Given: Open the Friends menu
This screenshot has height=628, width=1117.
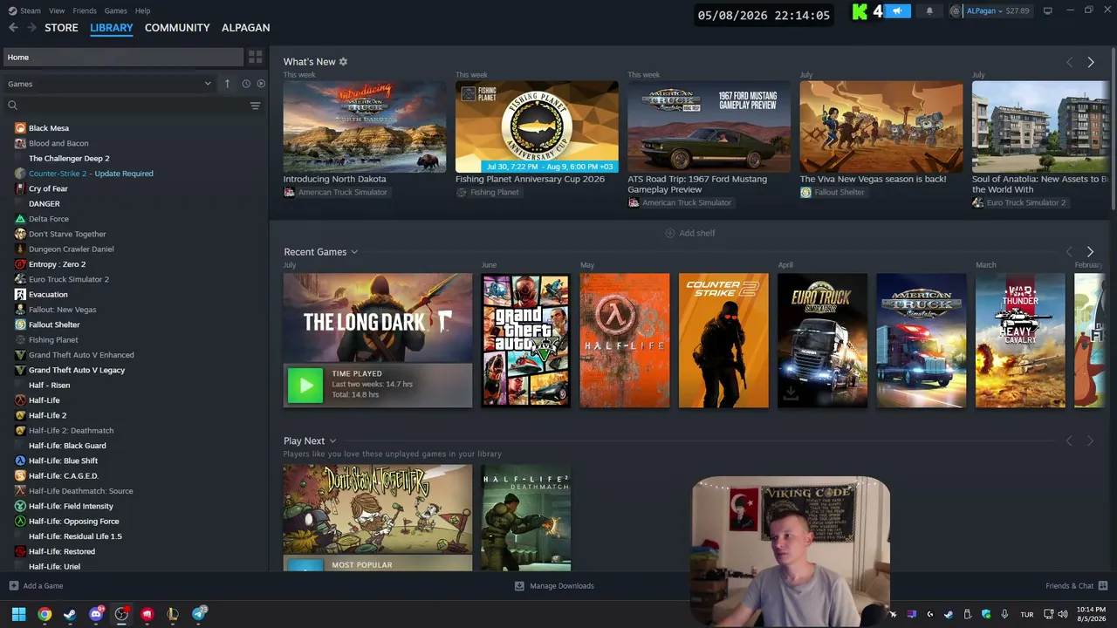Looking at the screenshot, I should [85, 10].
